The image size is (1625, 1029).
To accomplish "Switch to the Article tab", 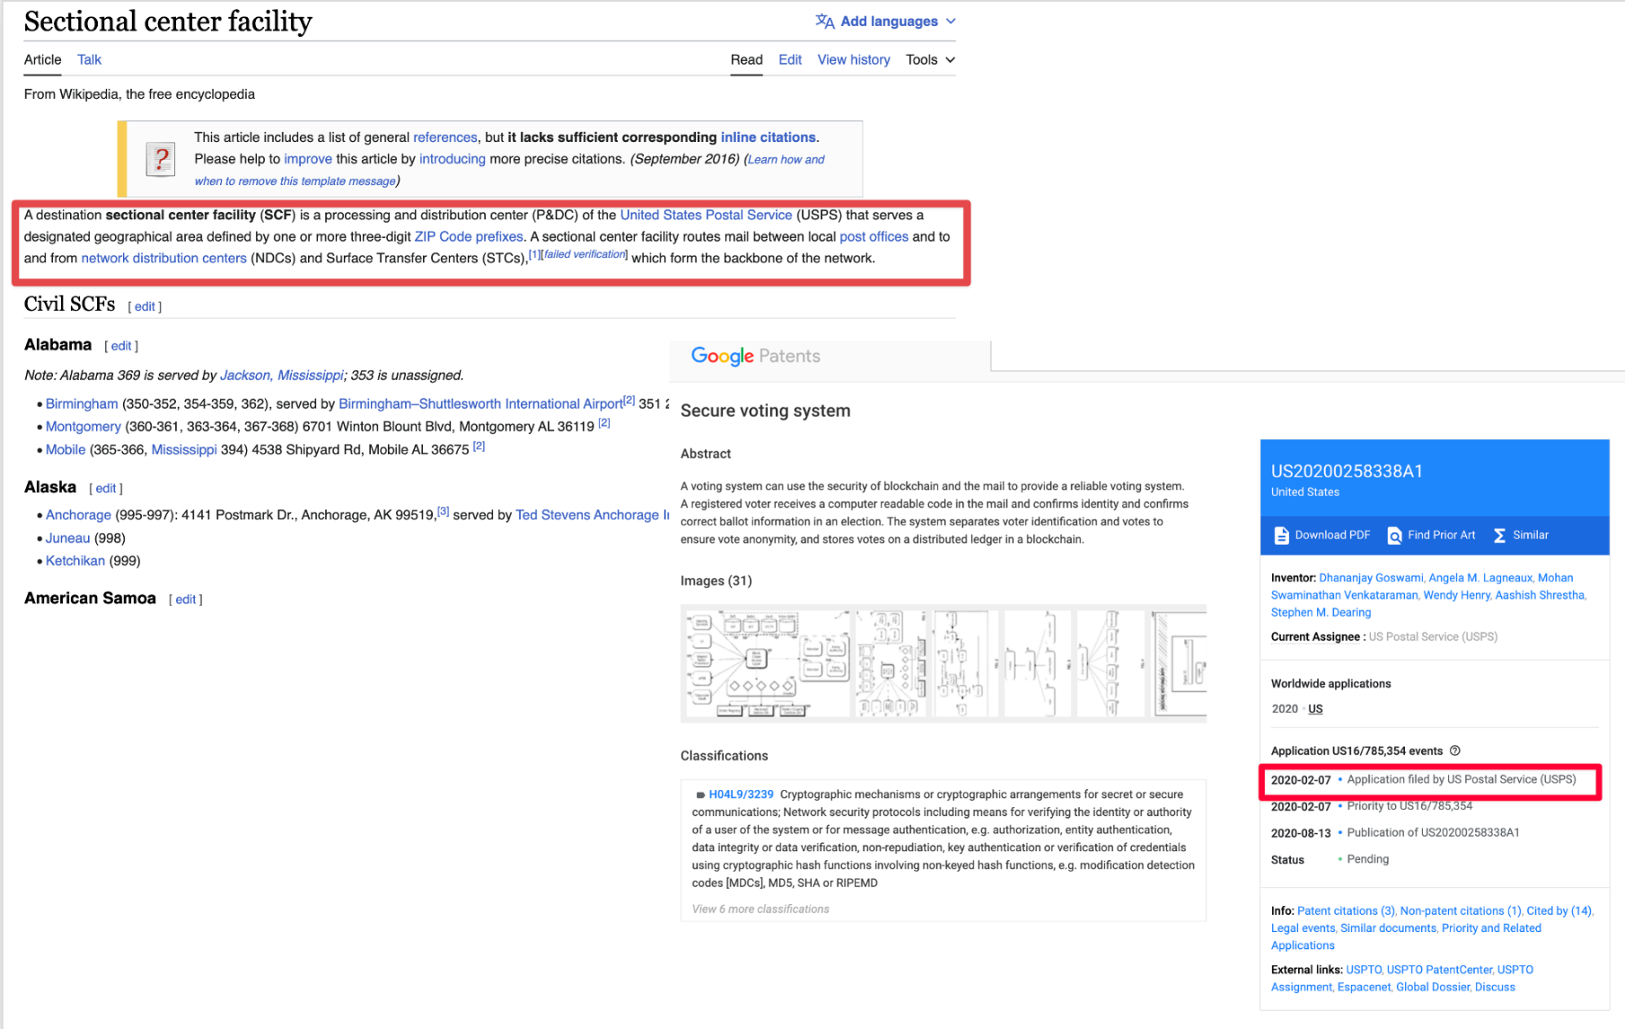I will [42, 59].
